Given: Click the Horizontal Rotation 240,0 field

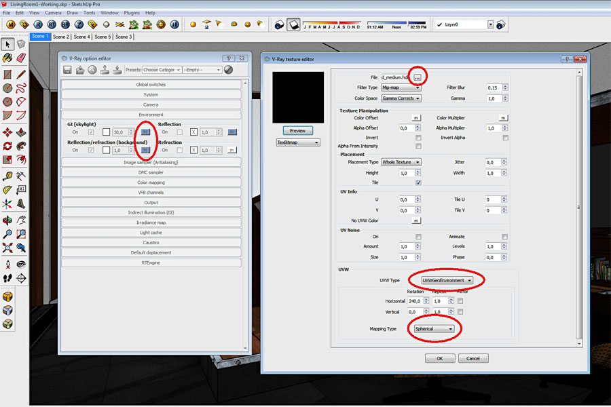Looking at the screenshot, I should coord(415,301).
